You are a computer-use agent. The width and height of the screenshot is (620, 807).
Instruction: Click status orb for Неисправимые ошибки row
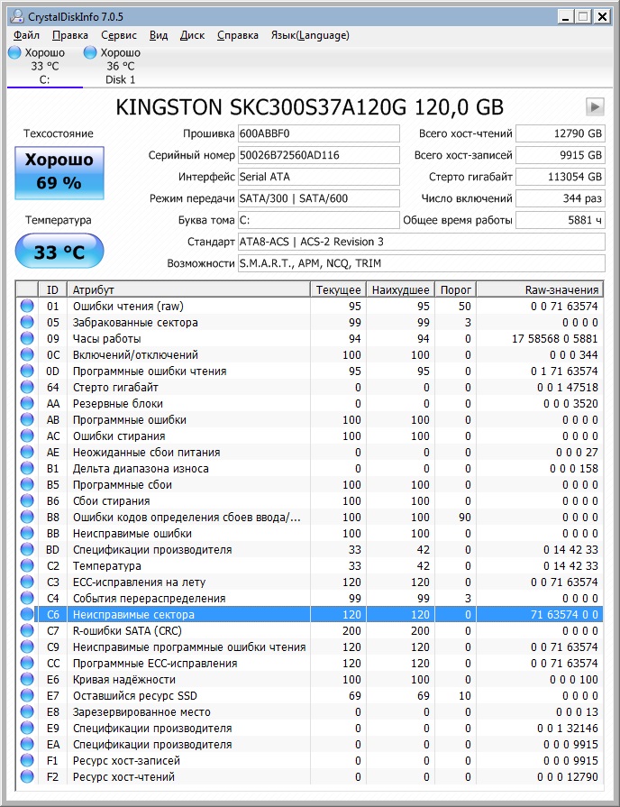pos(27,533)
